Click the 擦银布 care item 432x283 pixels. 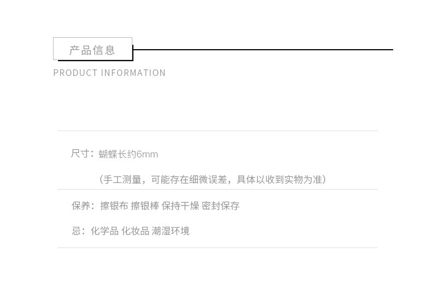click(113, 206)
